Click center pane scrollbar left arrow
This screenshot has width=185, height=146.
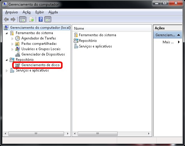point(75,134)
